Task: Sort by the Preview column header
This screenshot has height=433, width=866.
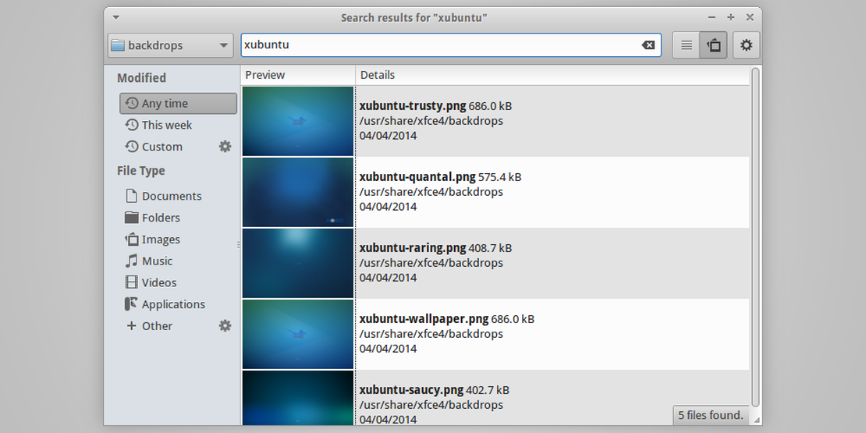Action: coord(298,75)
